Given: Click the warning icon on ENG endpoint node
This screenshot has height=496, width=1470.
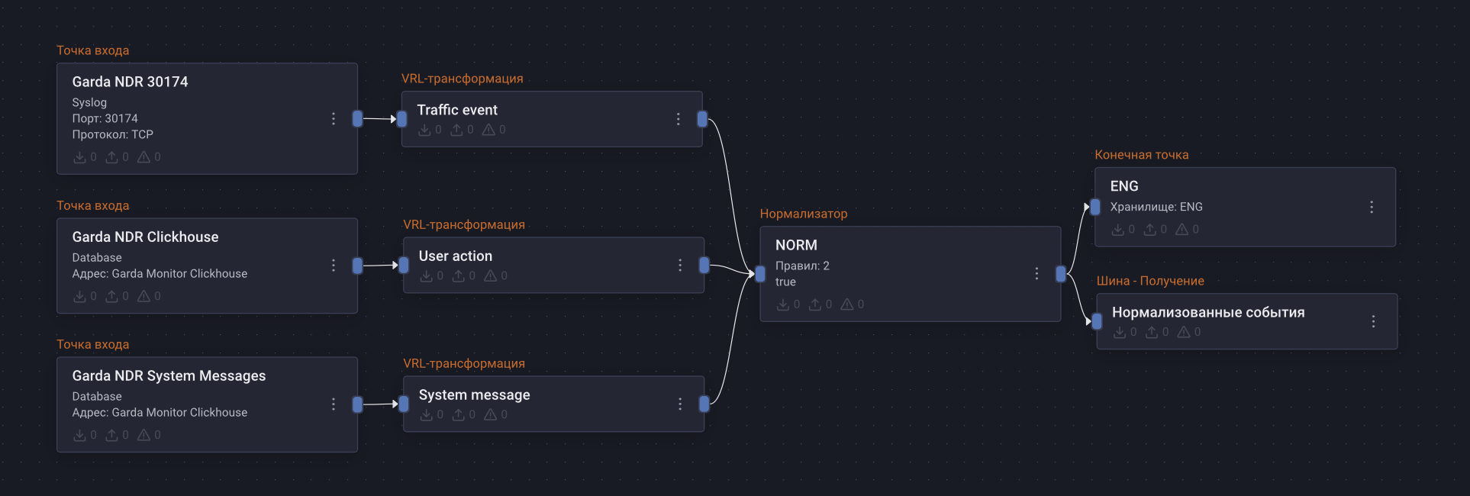Looking at the screenshot, I should 1181,229.
